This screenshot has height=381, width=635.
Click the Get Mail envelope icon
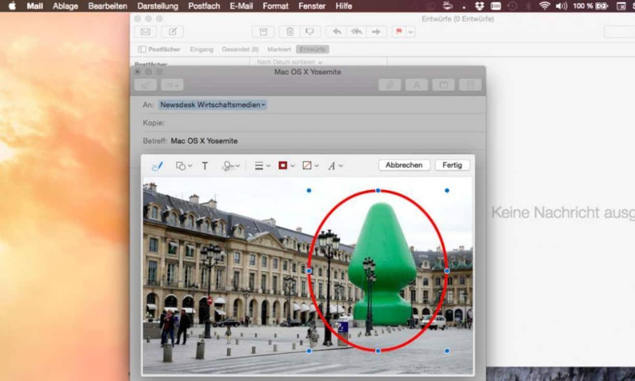pyautogui.click(x=145, y=32)
